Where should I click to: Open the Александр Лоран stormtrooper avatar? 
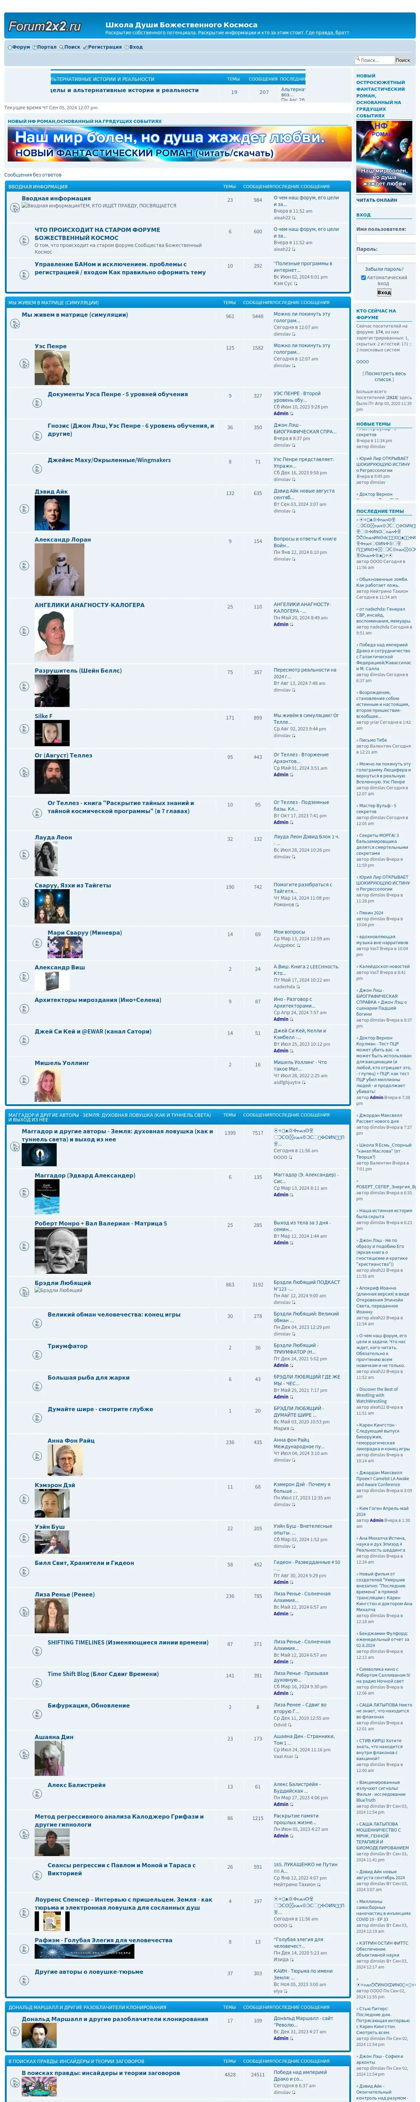(x=59, y=570)
